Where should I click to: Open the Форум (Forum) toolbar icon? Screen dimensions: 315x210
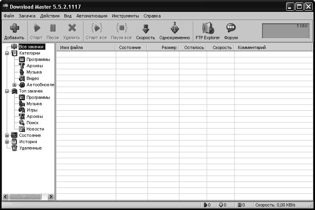(231, 28)
